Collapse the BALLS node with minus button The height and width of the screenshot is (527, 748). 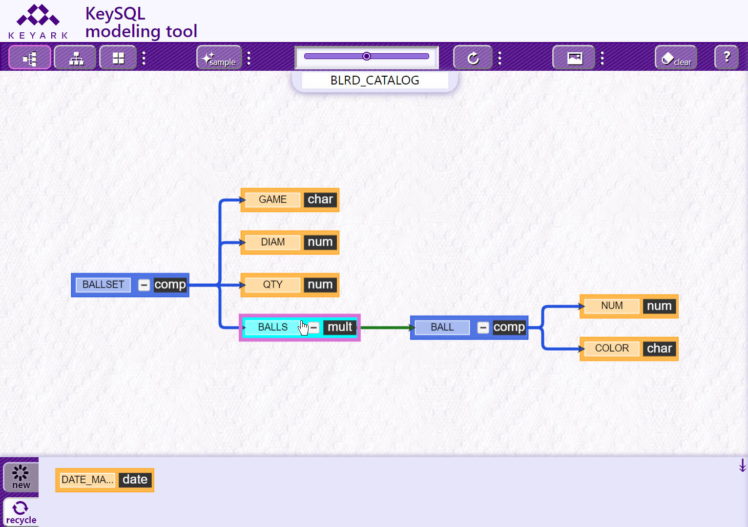[x=314, y=327]
